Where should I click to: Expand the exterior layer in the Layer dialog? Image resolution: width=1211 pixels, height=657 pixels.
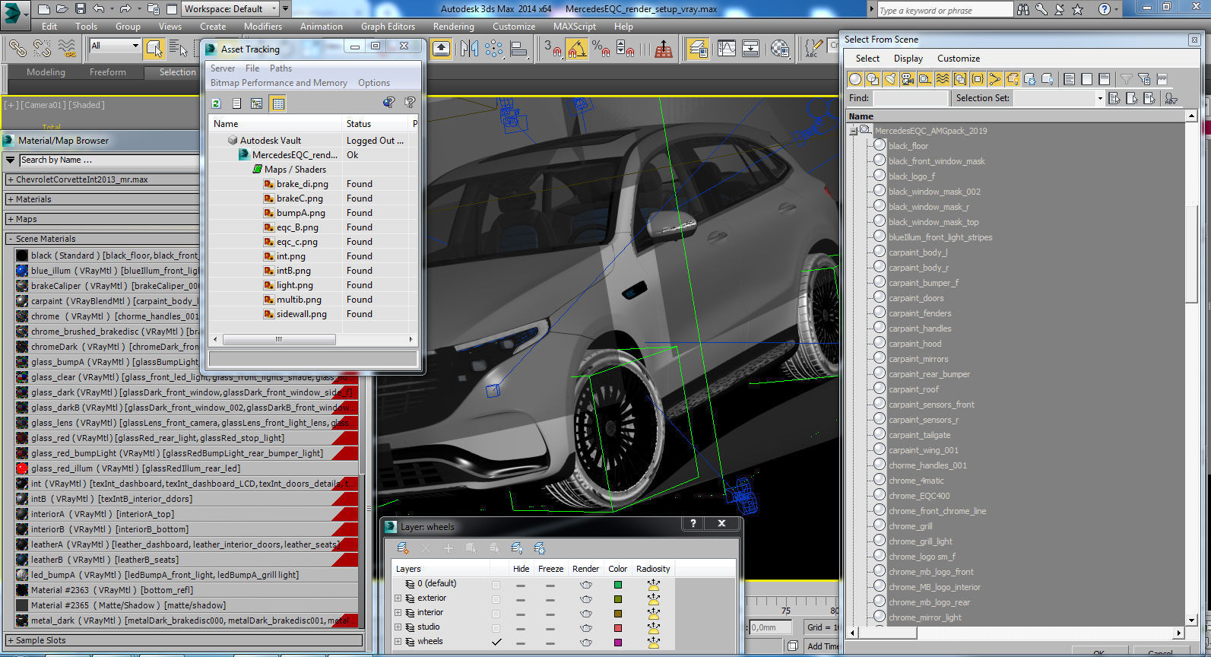(x=398, y=598)
